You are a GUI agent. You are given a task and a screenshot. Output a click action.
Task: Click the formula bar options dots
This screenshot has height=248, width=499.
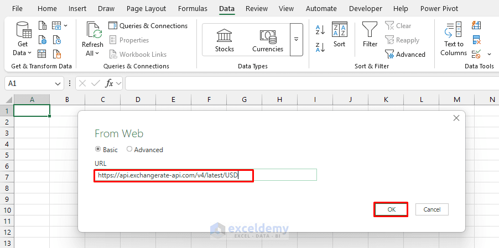(x=70, y=83)
